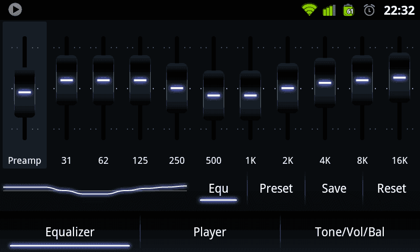Click the 31 Hz band slider knob
420x252 pixels.
[x=67, y=80]
